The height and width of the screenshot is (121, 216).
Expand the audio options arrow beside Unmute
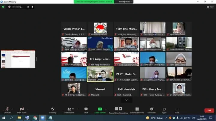[x=13, y=109]
